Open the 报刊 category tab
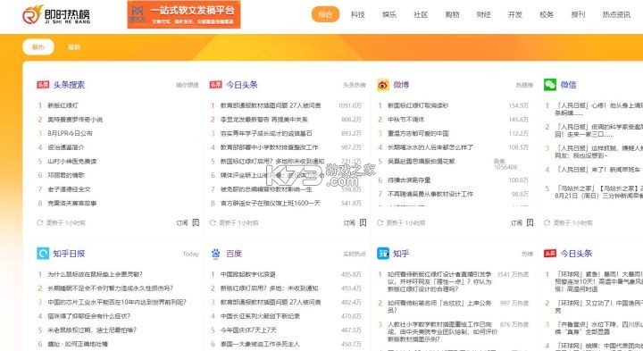643x351 pixels. (578, 15)
